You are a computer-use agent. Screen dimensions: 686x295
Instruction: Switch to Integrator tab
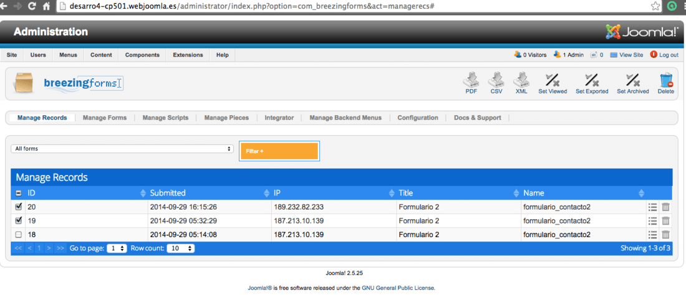coord(279,118)
